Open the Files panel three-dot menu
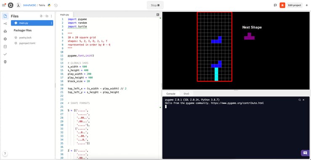The width and height of the screenshot is (311, 160). (51, 16)
